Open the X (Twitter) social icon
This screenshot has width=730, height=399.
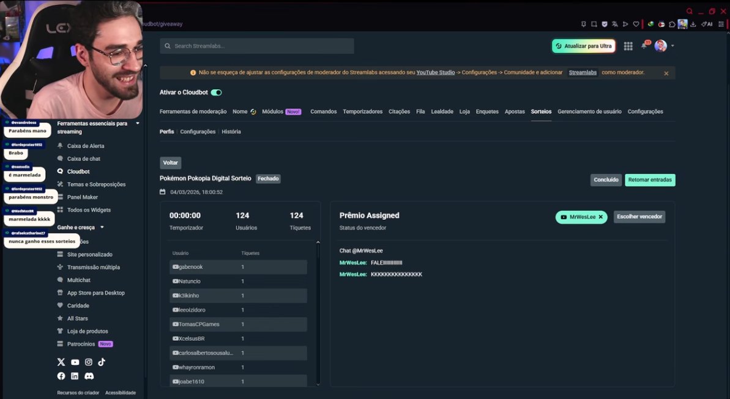click(61, 362)
